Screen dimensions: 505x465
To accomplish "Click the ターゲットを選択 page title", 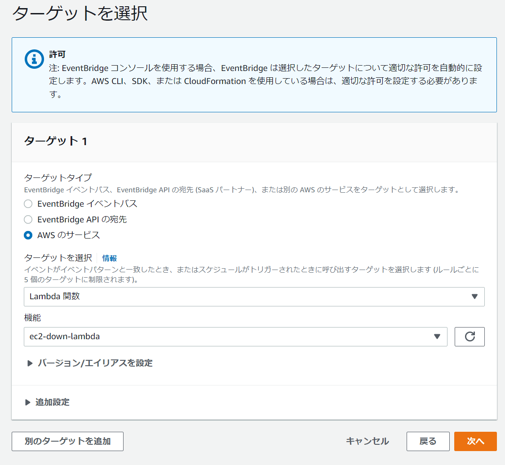I will click(80, 13).
